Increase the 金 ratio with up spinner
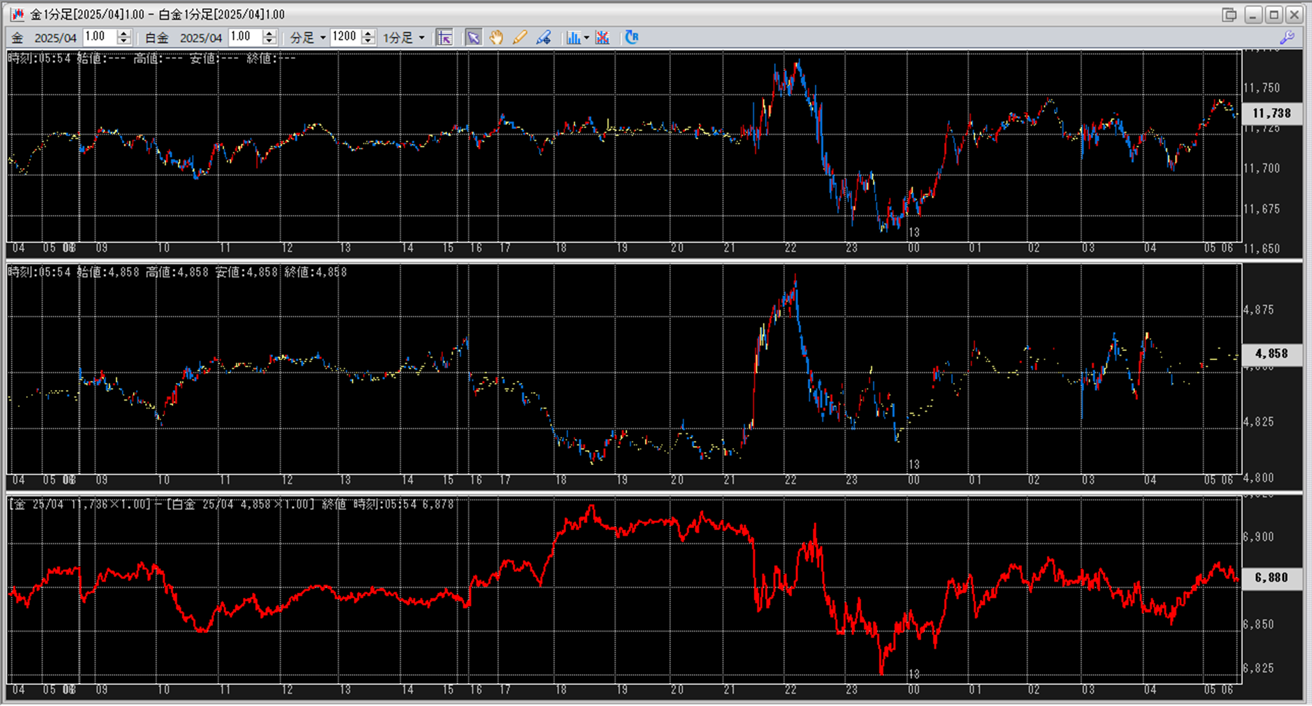This screenshot has height=706, width=1312. pyautogui.click(x=124, y=33)
